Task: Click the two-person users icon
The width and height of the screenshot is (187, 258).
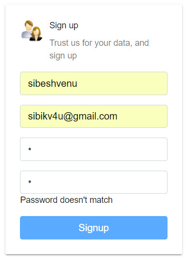Action: [32, 31]
